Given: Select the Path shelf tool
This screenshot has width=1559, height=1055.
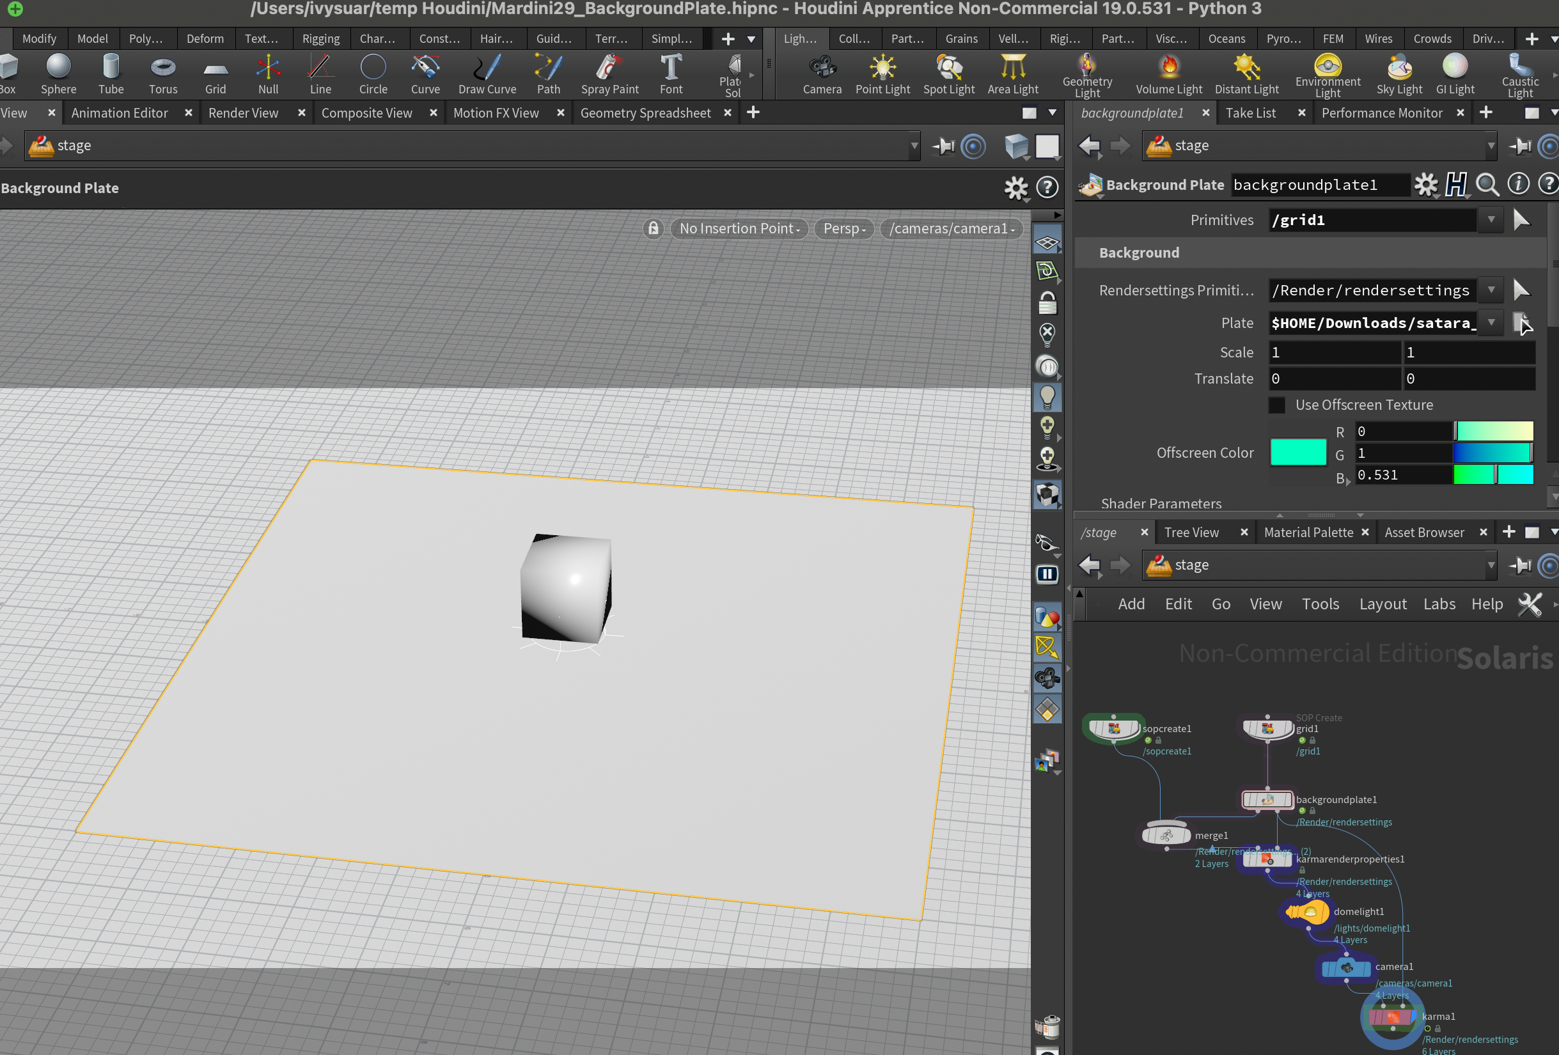Looking at the screenshot, I should click(548, 74).
